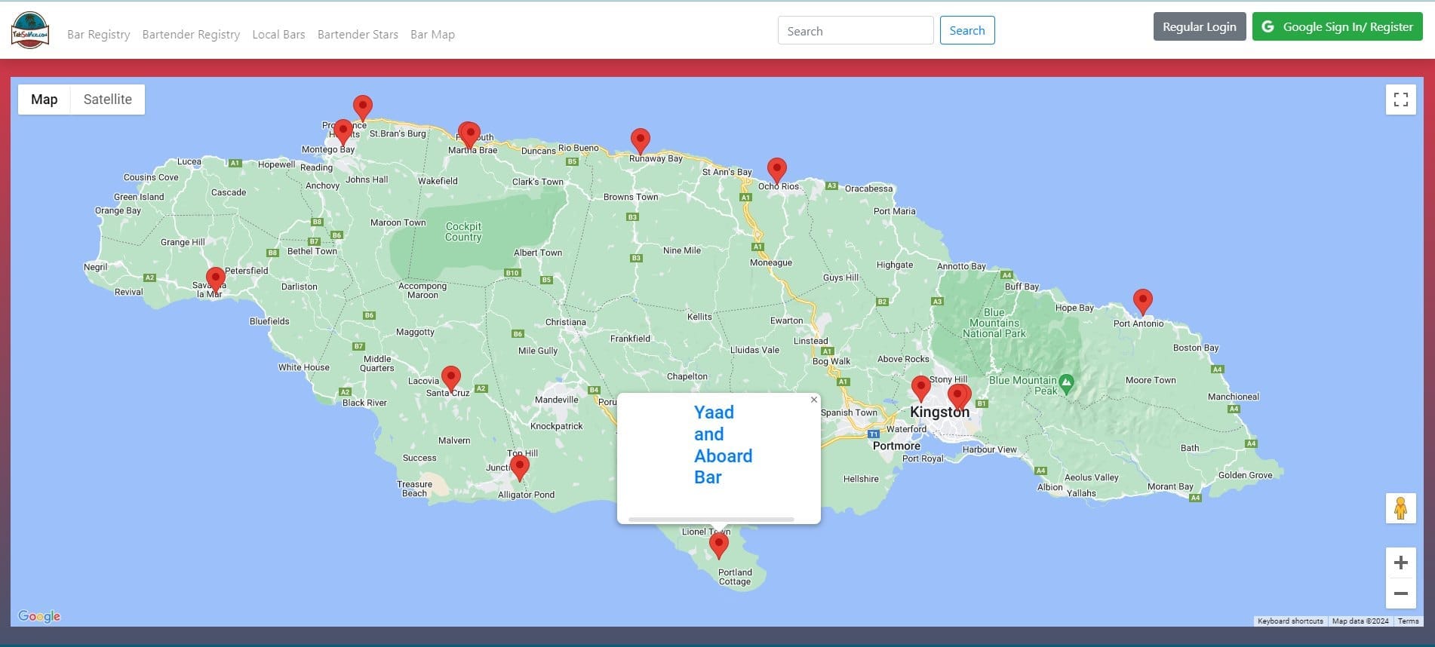The image size is (1435, 647).
Task: Click the Treasure Beach label
Action: click(x=414, y=489)
